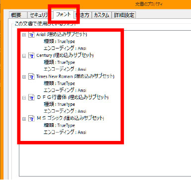
Task: Collapse the Arial font entry
Action: tap(24, 35)
